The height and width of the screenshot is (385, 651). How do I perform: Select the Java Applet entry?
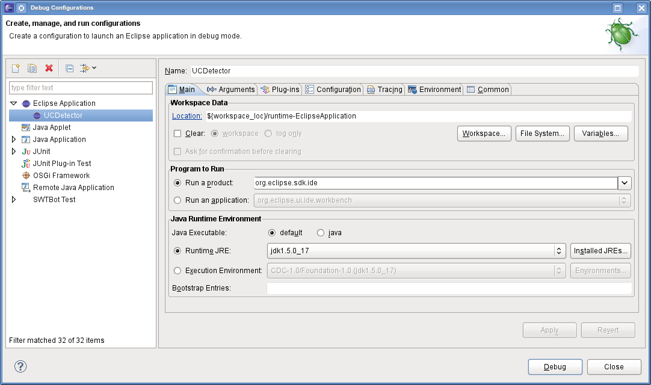[x=52, y=128]
